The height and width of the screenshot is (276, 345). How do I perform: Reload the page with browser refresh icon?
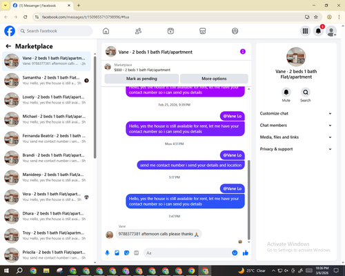pyautogui.click(x=26, y=17)
